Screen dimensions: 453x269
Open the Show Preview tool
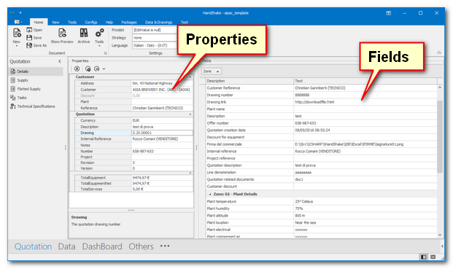[62, 34]
